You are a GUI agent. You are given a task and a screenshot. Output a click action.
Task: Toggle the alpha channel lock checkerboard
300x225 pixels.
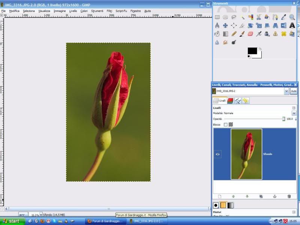(x=231, y=125)
